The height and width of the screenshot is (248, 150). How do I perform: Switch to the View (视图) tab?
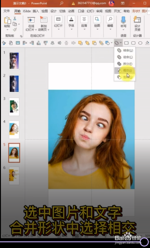pyautogui.click(x=108, y=11)
